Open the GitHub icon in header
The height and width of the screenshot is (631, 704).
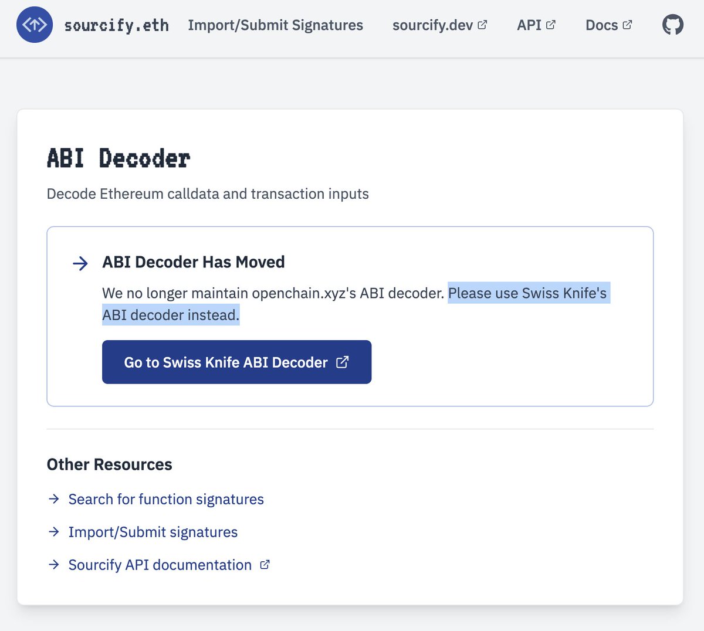(x=673, y=25)
